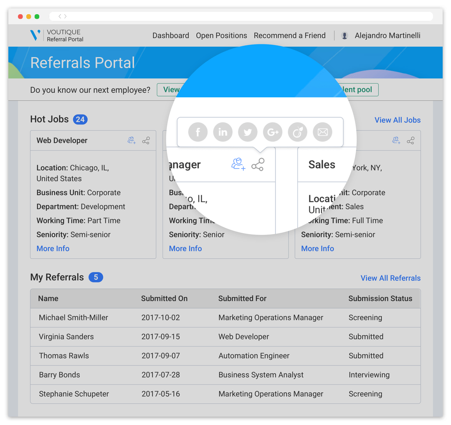Click the Working Time: Part Time line
This screenshot has height=425, width=451.
[x=79, y=220]
